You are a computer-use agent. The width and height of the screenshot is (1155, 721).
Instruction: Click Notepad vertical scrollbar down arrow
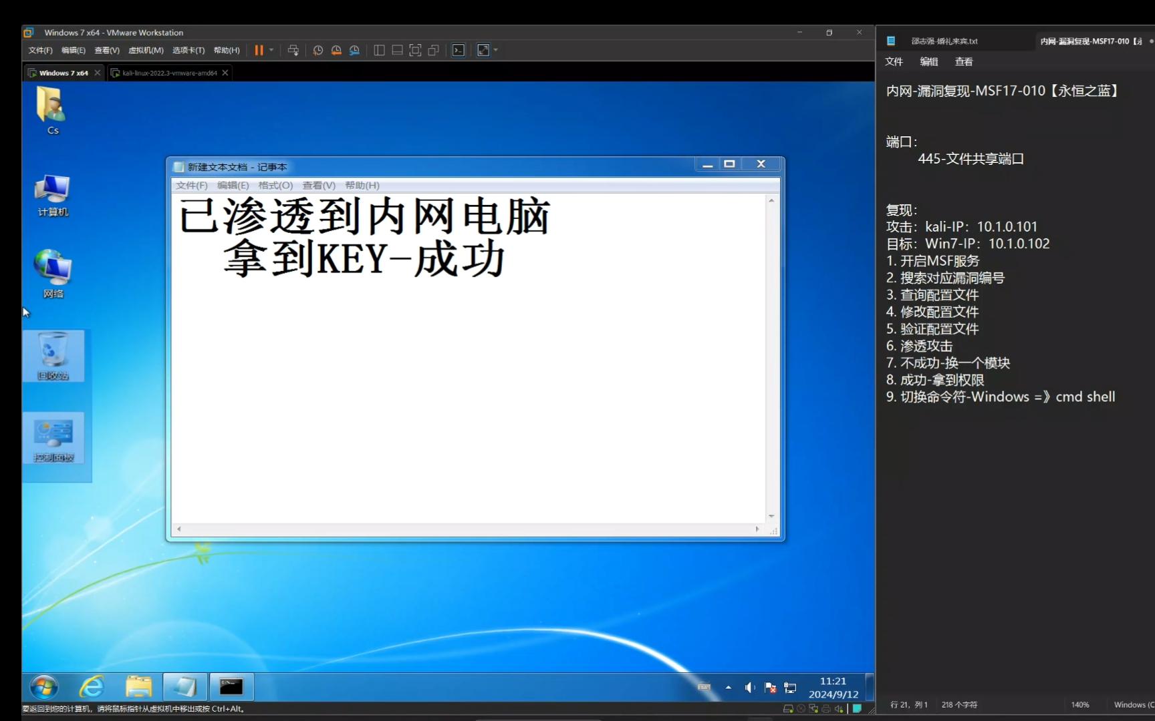pos(771,516)
